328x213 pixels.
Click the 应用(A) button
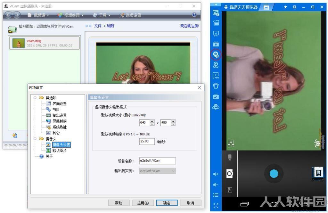[143, 203]
